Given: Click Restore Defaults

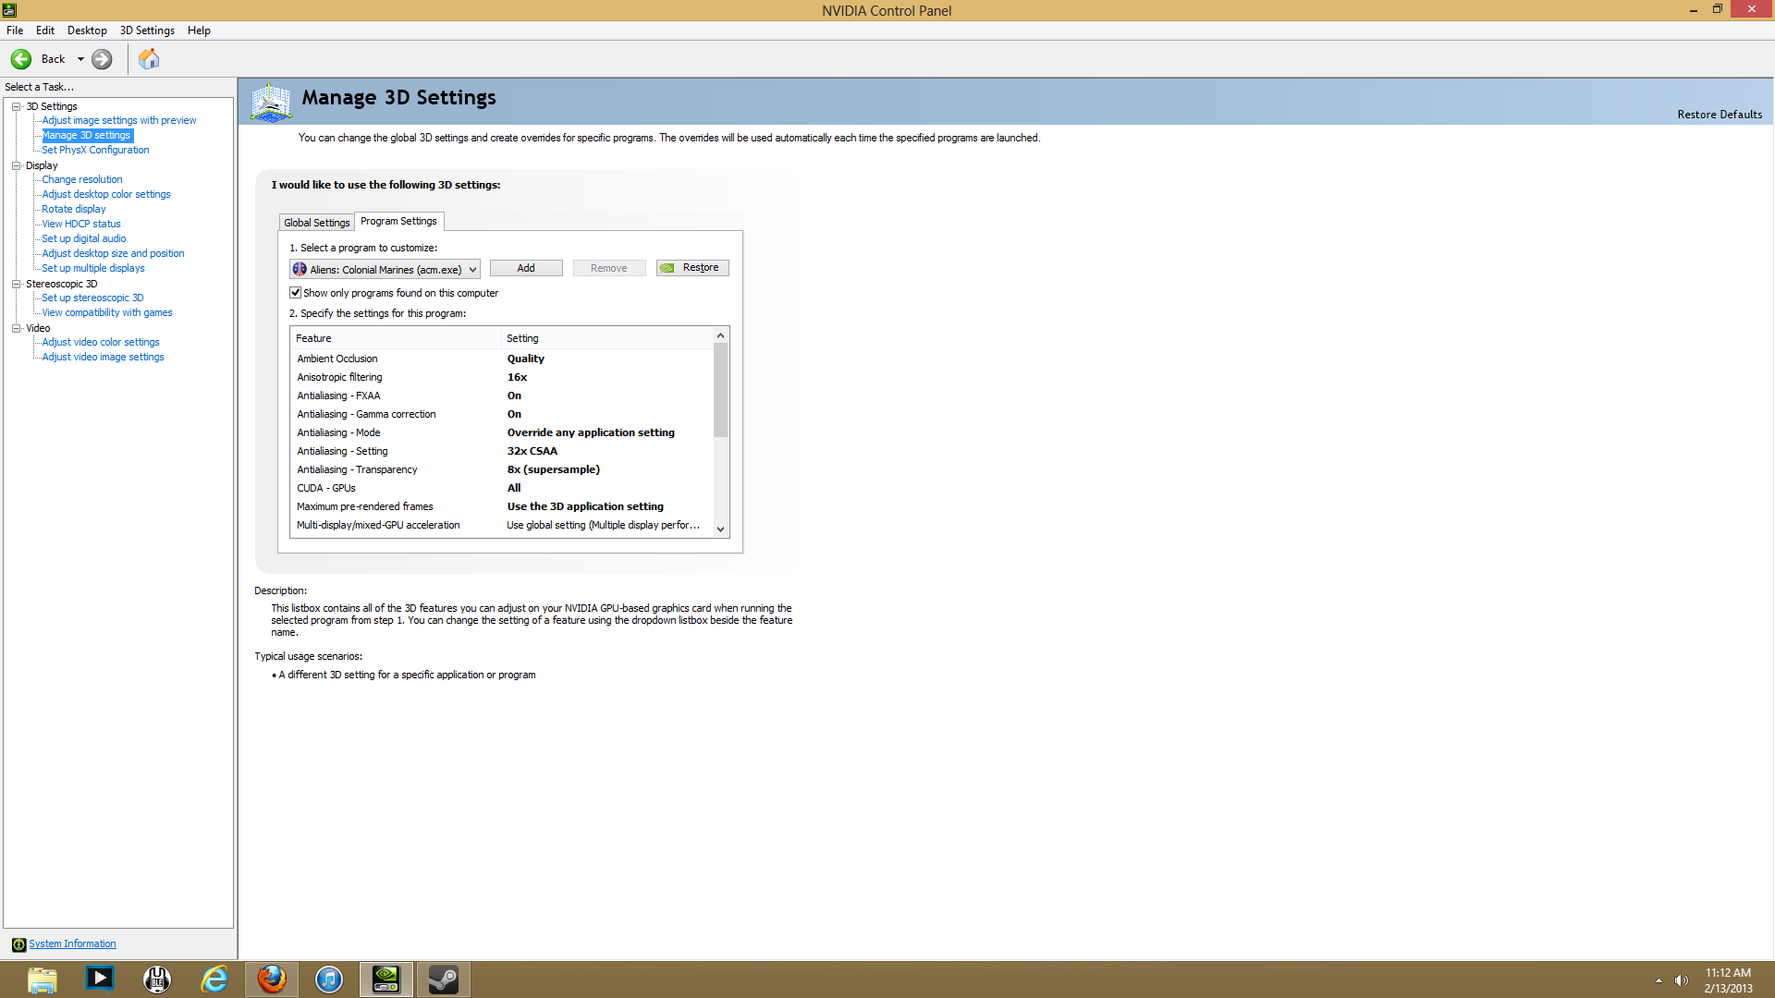Looking at the screenshot, I should click(1720, 114).
